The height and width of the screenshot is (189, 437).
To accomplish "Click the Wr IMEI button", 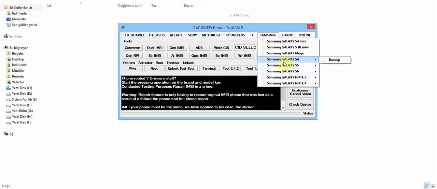I will pyautogui.click(x=244, y=55).
